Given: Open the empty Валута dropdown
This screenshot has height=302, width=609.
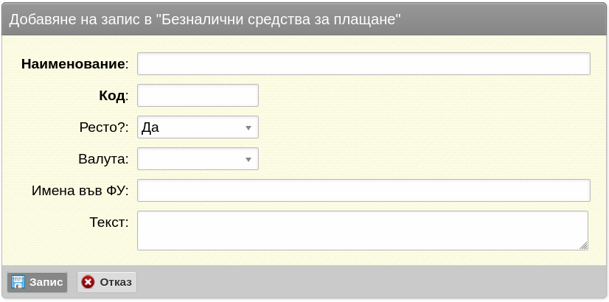Looking at the screenshot, I should point(190,159).
